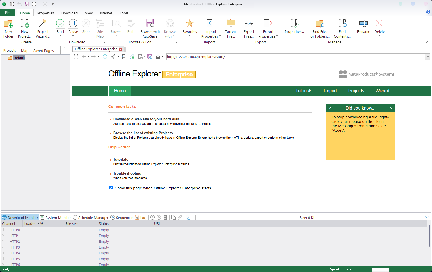Toggle full-screen browser view icon

[x=76, y=57]
